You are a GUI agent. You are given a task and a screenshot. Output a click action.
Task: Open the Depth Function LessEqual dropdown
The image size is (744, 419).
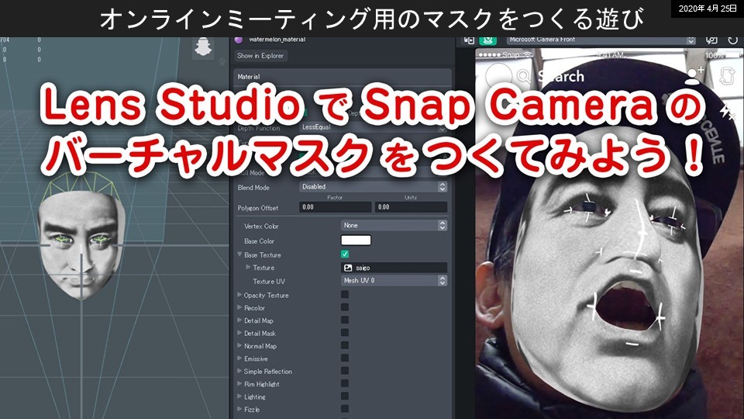pyautogui.click(x=373, y=127)
